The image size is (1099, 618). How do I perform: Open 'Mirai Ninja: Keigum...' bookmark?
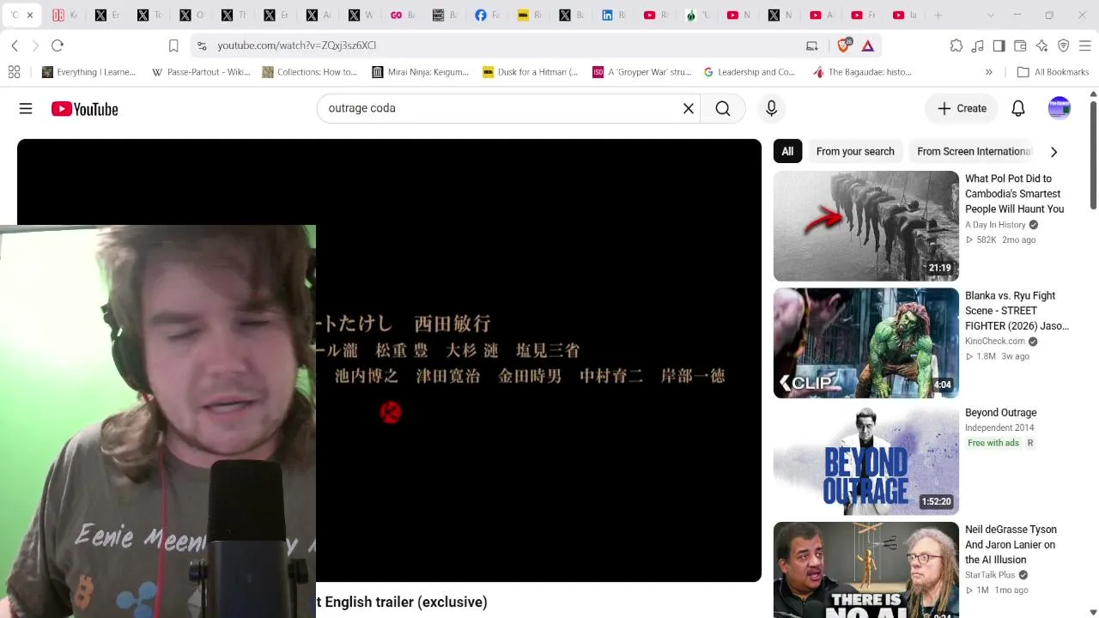point(421,72)
